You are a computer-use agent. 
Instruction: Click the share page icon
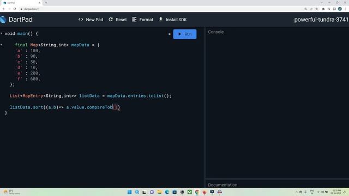311,9
